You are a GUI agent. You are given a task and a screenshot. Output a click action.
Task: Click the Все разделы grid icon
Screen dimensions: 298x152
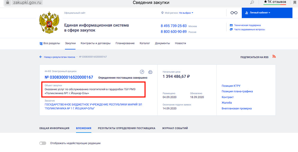[41, 43]
